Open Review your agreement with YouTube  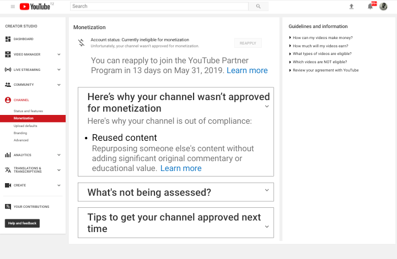click(326, 70)
